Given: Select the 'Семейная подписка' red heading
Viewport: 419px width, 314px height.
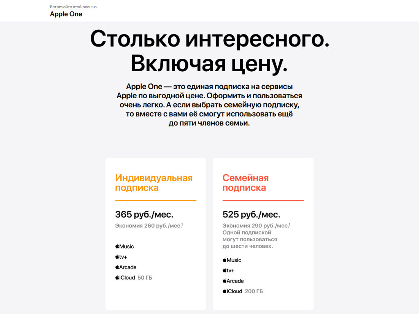Looking at the screenshot, I should 246,183.
